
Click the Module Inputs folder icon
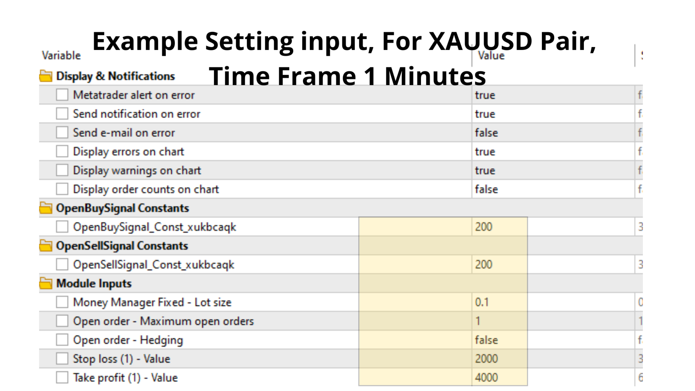click(x=46, y=283)
